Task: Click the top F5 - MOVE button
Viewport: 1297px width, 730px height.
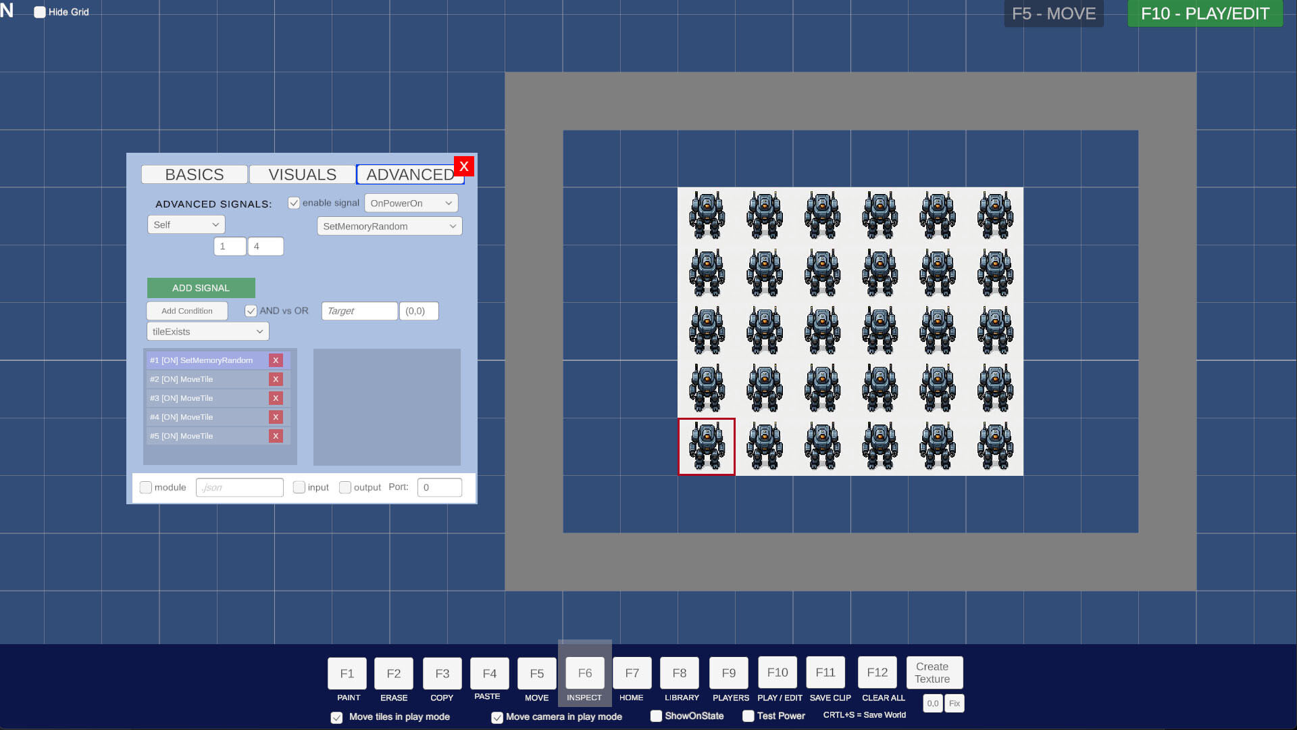Action: pos(1054,14)
